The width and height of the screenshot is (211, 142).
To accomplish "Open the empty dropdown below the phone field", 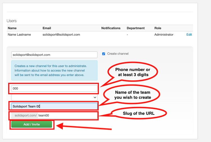I will coord(54,97).
